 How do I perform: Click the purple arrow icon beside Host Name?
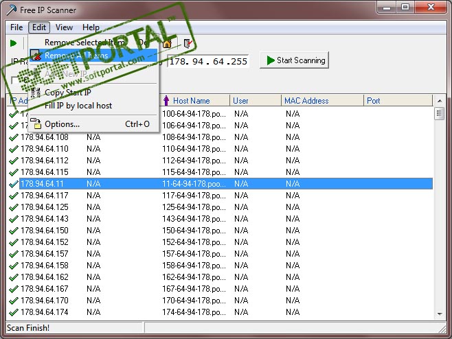(166, 100)
